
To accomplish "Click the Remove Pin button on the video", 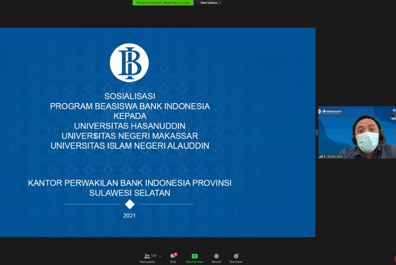I will [x=333, y=111].
